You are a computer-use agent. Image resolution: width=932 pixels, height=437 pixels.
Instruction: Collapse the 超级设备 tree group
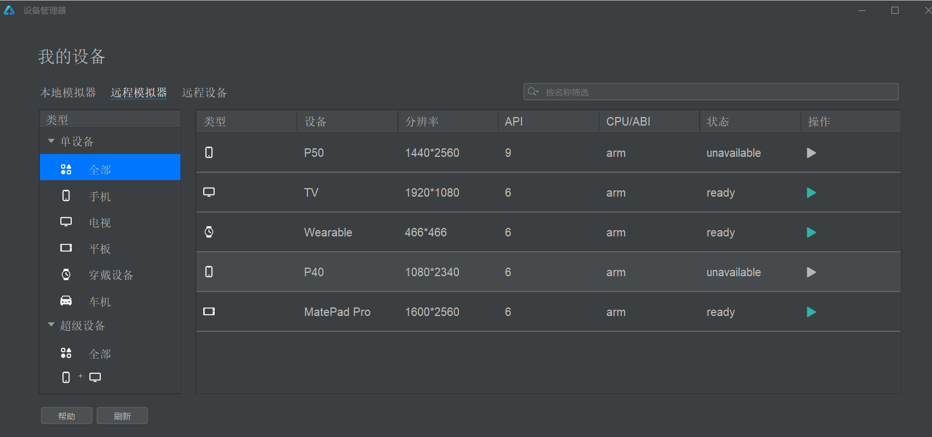51,325
